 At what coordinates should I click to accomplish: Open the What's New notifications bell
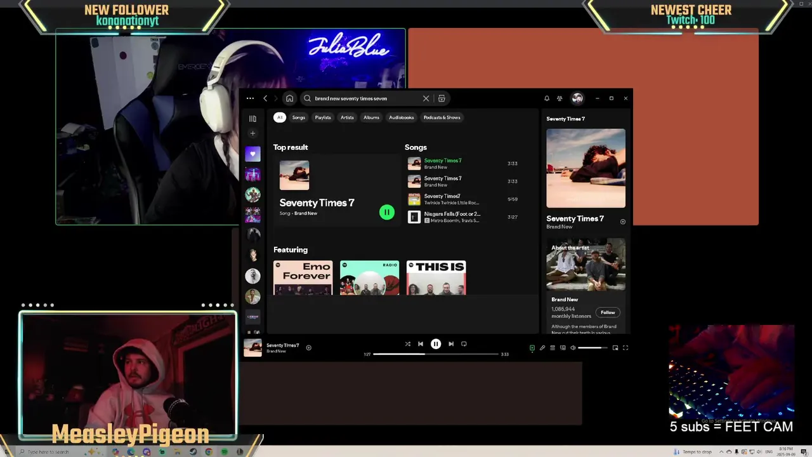(547, 98)
